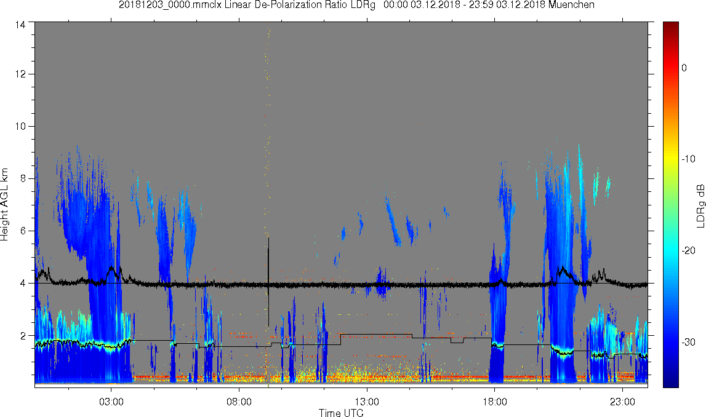Click the '8' height axis label

[23, 178]
